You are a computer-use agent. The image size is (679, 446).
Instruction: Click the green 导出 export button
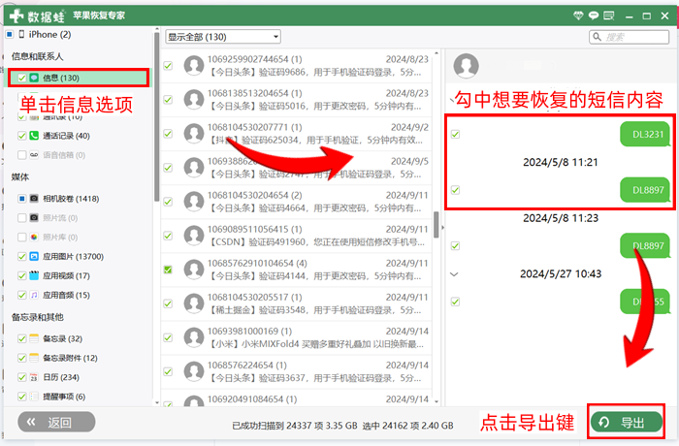tap(627, 422)
